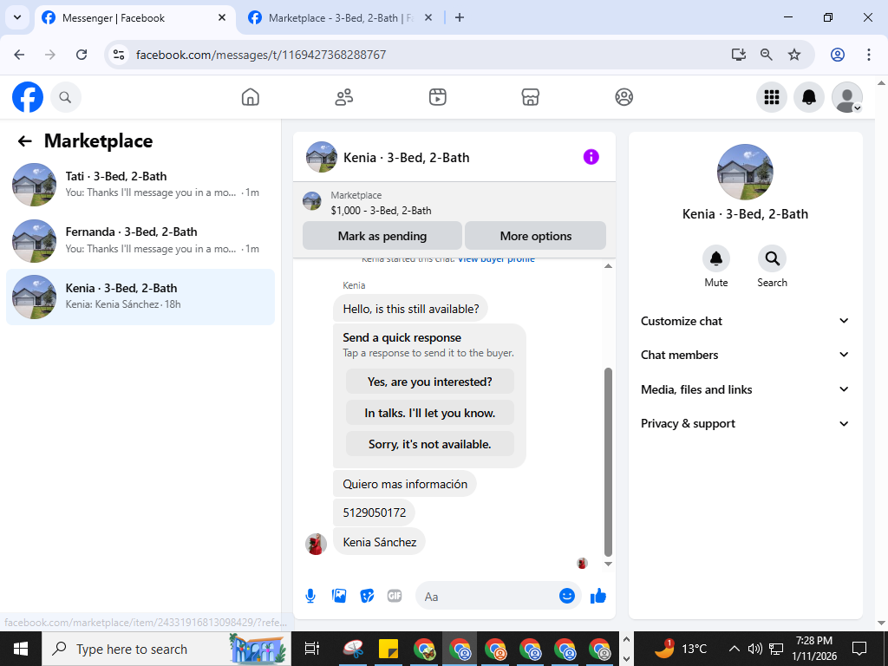Record a voice clip with microphone icon
The height and width of the screenshot is (666, 888).
pyautogui.click(x=310, y=596)
